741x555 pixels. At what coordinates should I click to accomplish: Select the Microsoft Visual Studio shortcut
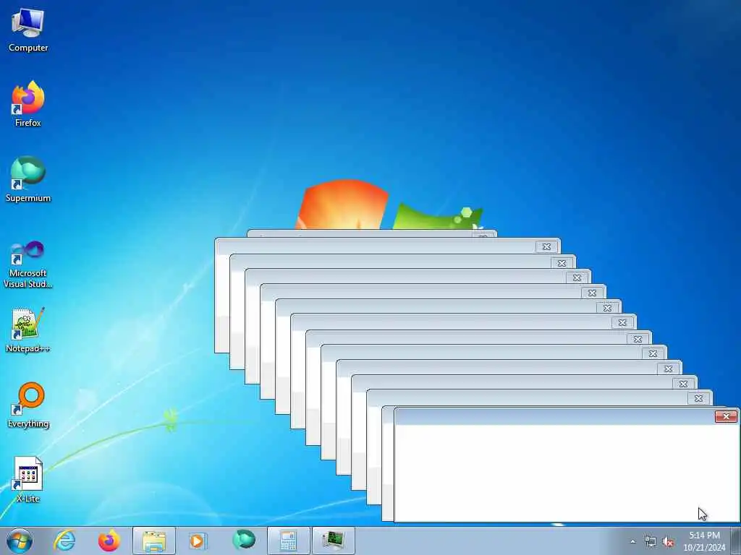point(28,264)
